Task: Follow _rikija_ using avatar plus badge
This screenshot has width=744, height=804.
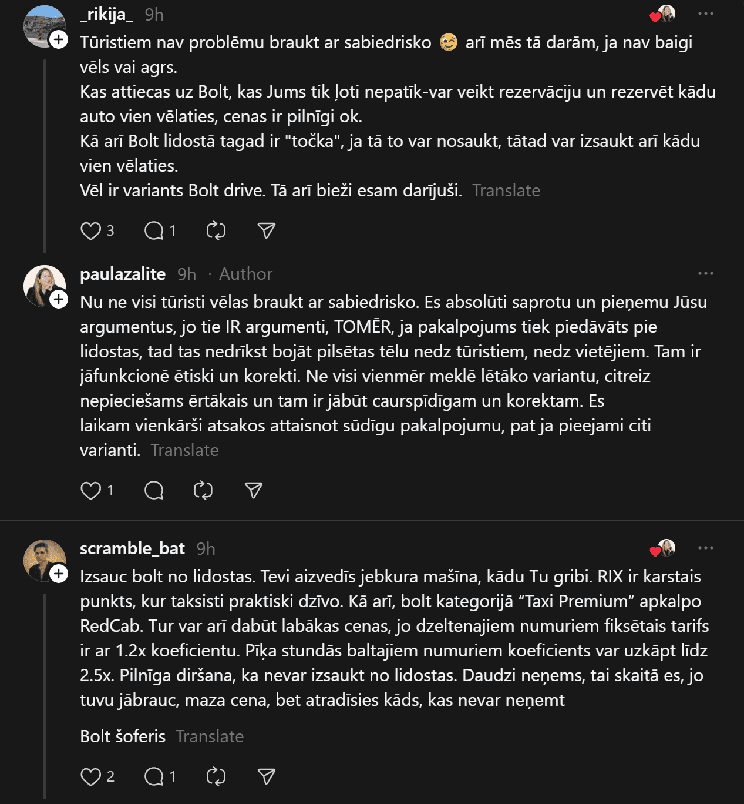Action: tap(59, 40)
